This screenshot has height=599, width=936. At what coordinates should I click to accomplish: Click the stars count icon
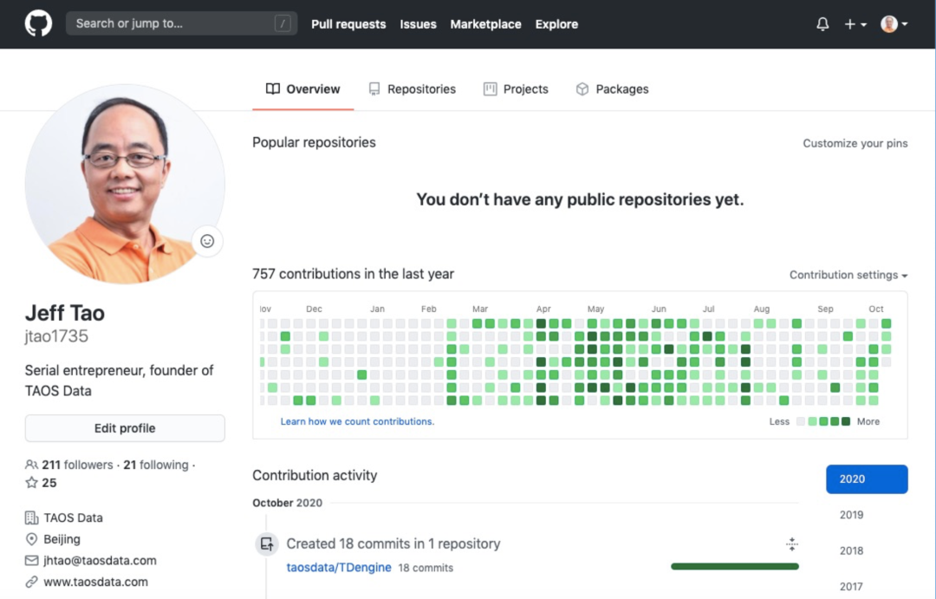point(31,483)
